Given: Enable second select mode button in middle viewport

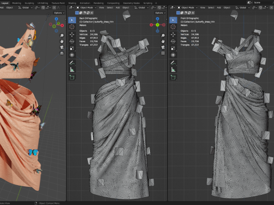Looking at the screenshot, I should point(80,13).
